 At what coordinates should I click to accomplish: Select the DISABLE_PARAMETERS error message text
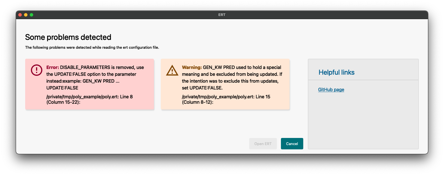coord(96,78)
